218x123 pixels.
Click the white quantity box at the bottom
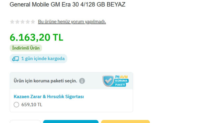point(25,121)
